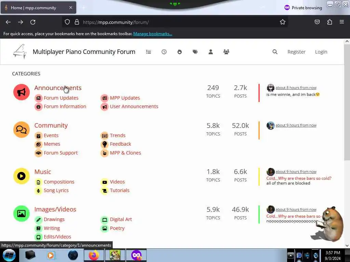Open the Videos subcategory under Music
The image size is (350, 262).
117,182
